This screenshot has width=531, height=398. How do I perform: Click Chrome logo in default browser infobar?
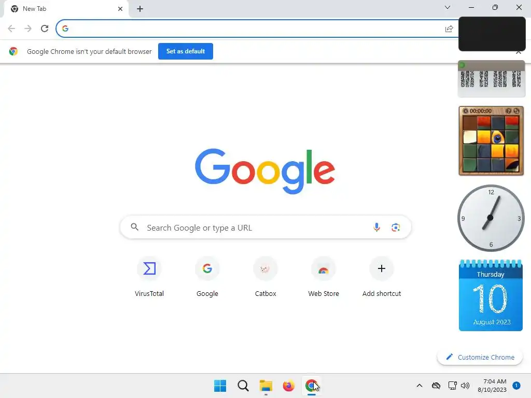pos(13,51)
